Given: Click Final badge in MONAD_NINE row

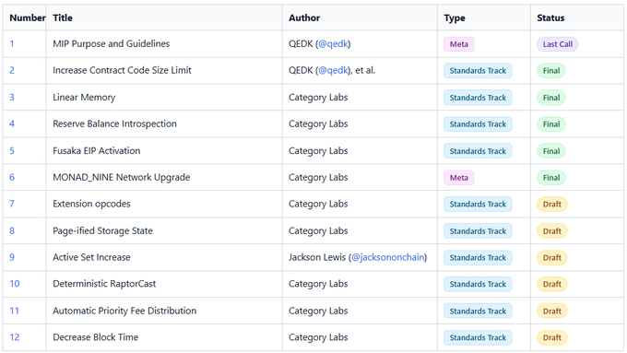Looking at the screenshot, I should coord(551,178).
